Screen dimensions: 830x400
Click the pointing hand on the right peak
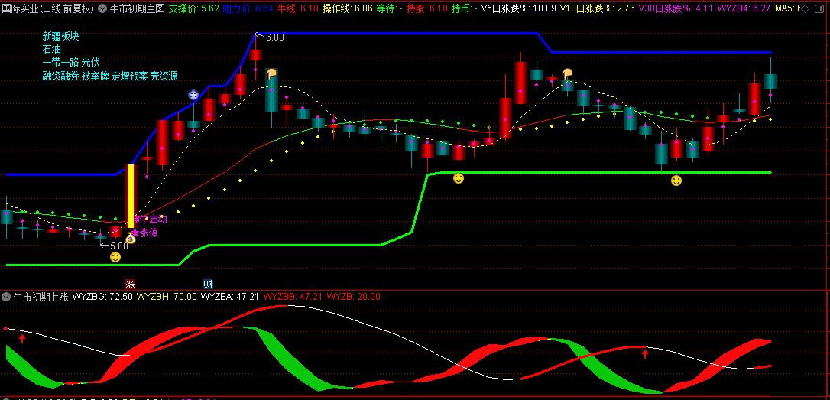click(x=567, y=73)
